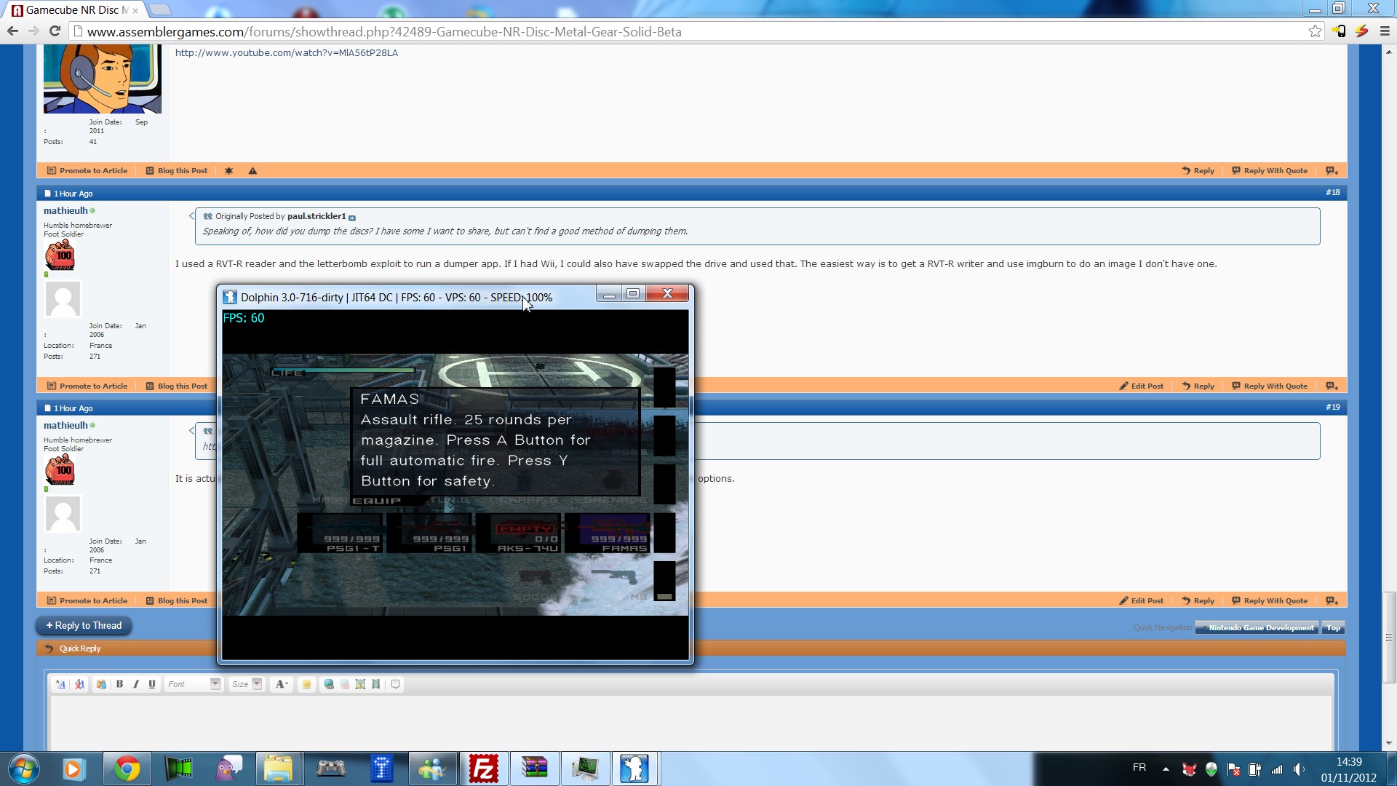Open the YouTube watch link in the post

pos(287,52)
